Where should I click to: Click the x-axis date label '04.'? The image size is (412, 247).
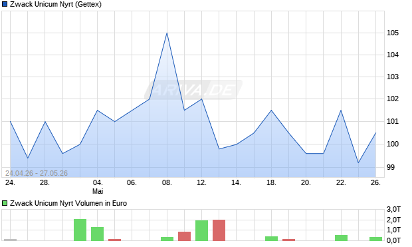pos(98,182)
